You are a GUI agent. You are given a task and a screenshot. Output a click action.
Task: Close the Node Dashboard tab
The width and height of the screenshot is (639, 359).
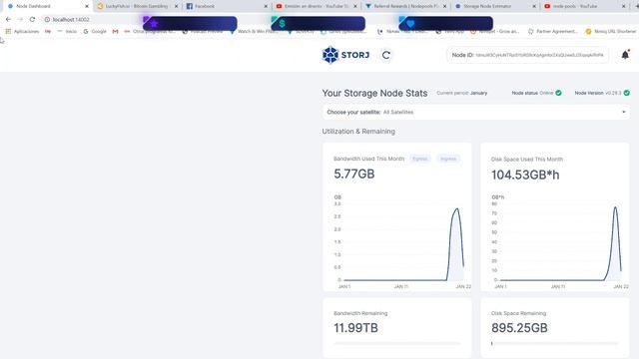point(87,6)
